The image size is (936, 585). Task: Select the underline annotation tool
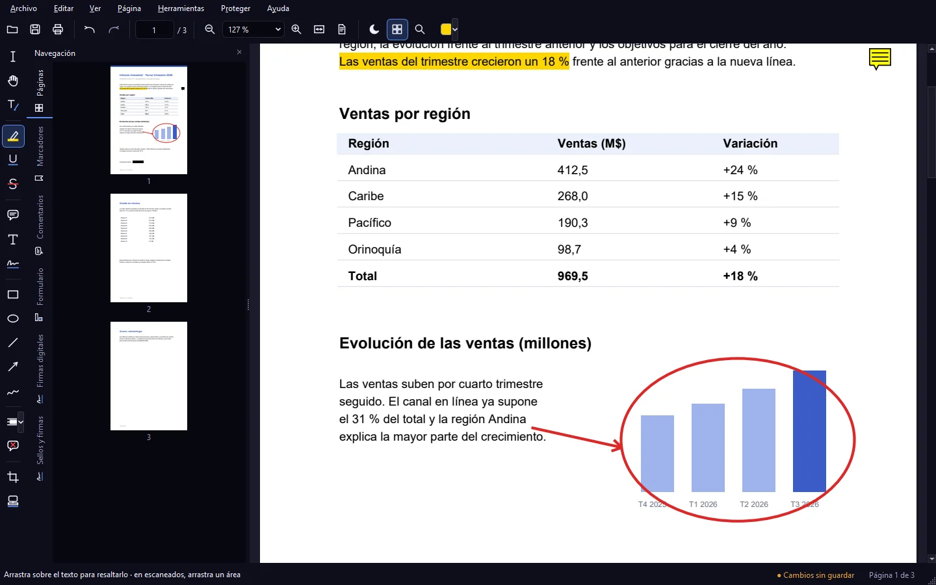coord(13,160)
